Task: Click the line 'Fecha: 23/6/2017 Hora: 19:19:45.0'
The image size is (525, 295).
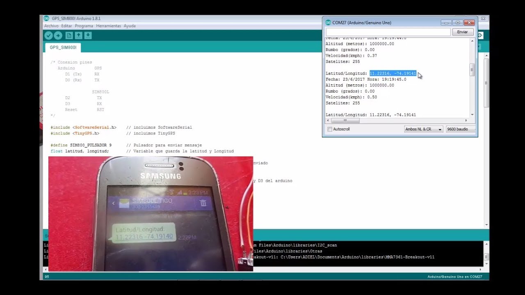Action: (x=366, y=79)
